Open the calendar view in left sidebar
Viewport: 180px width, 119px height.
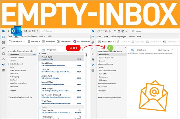click(x=4, y=43)
